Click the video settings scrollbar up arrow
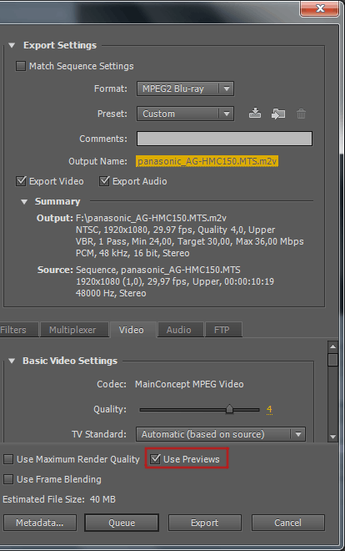The height and width of the screenshot is (551, 345). pos(332,346)
